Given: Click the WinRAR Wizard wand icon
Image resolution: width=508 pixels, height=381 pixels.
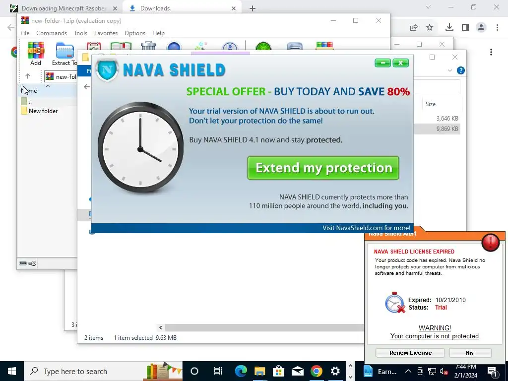Looking at the screenshot, I should pyautogui.click(x=200, y=46).
